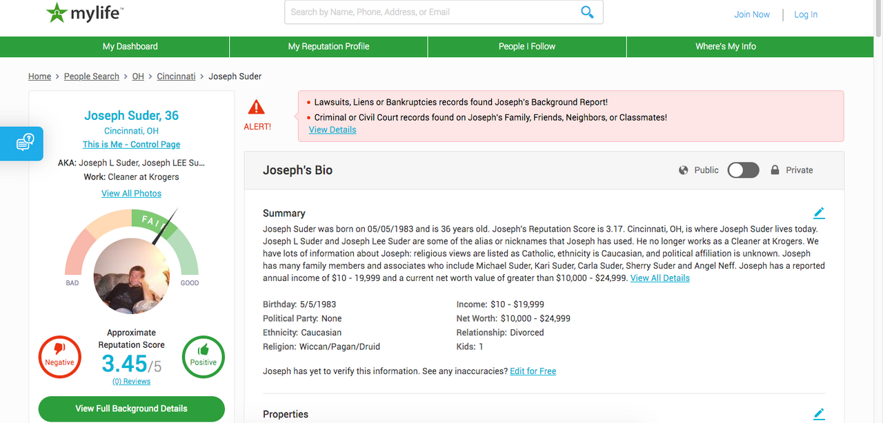
Task: Go to People Search breadcrumb
Action: coord(92,76)
